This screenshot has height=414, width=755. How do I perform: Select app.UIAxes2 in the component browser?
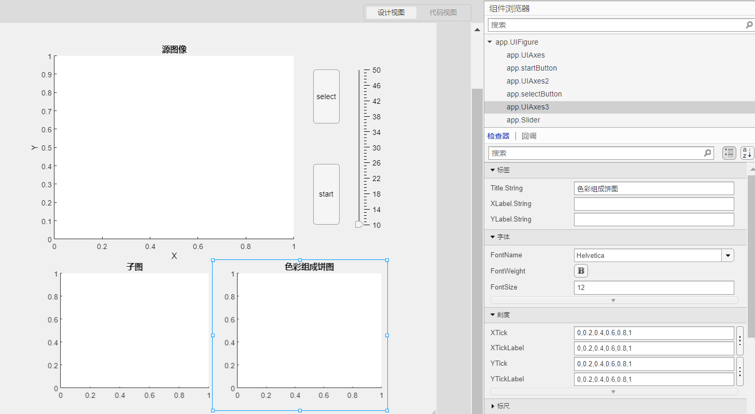528,81
